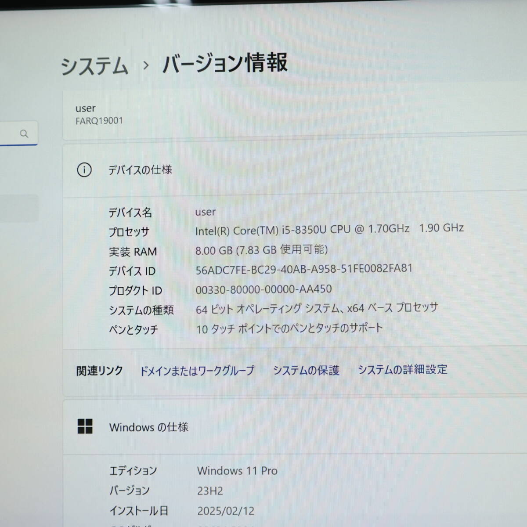
Task: Open システムの保護 link
Action: point(306,370)
